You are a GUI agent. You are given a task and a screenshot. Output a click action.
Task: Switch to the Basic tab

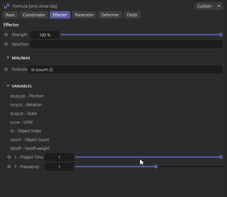(x=10, y=15)
